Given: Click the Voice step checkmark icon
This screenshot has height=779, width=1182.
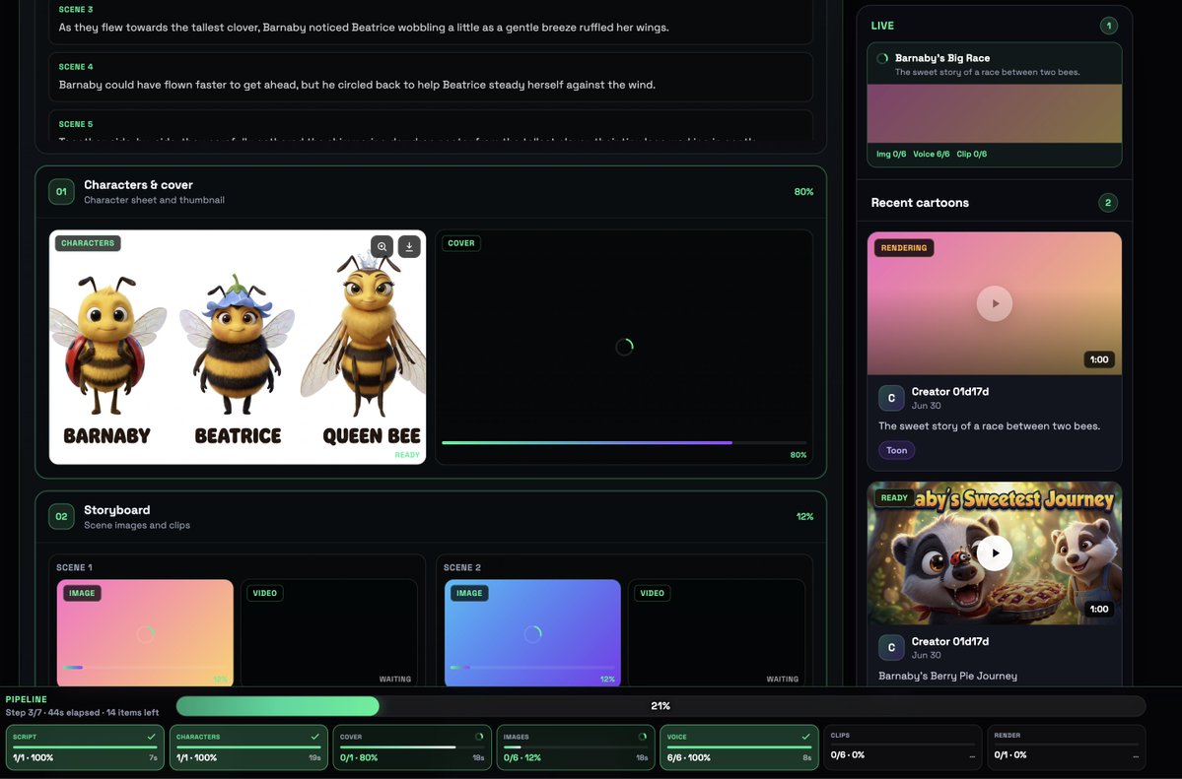Looking at the screenshot, I should tap(805, 736).
